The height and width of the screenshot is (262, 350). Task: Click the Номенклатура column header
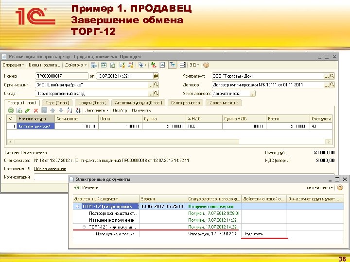click(35, 119)
